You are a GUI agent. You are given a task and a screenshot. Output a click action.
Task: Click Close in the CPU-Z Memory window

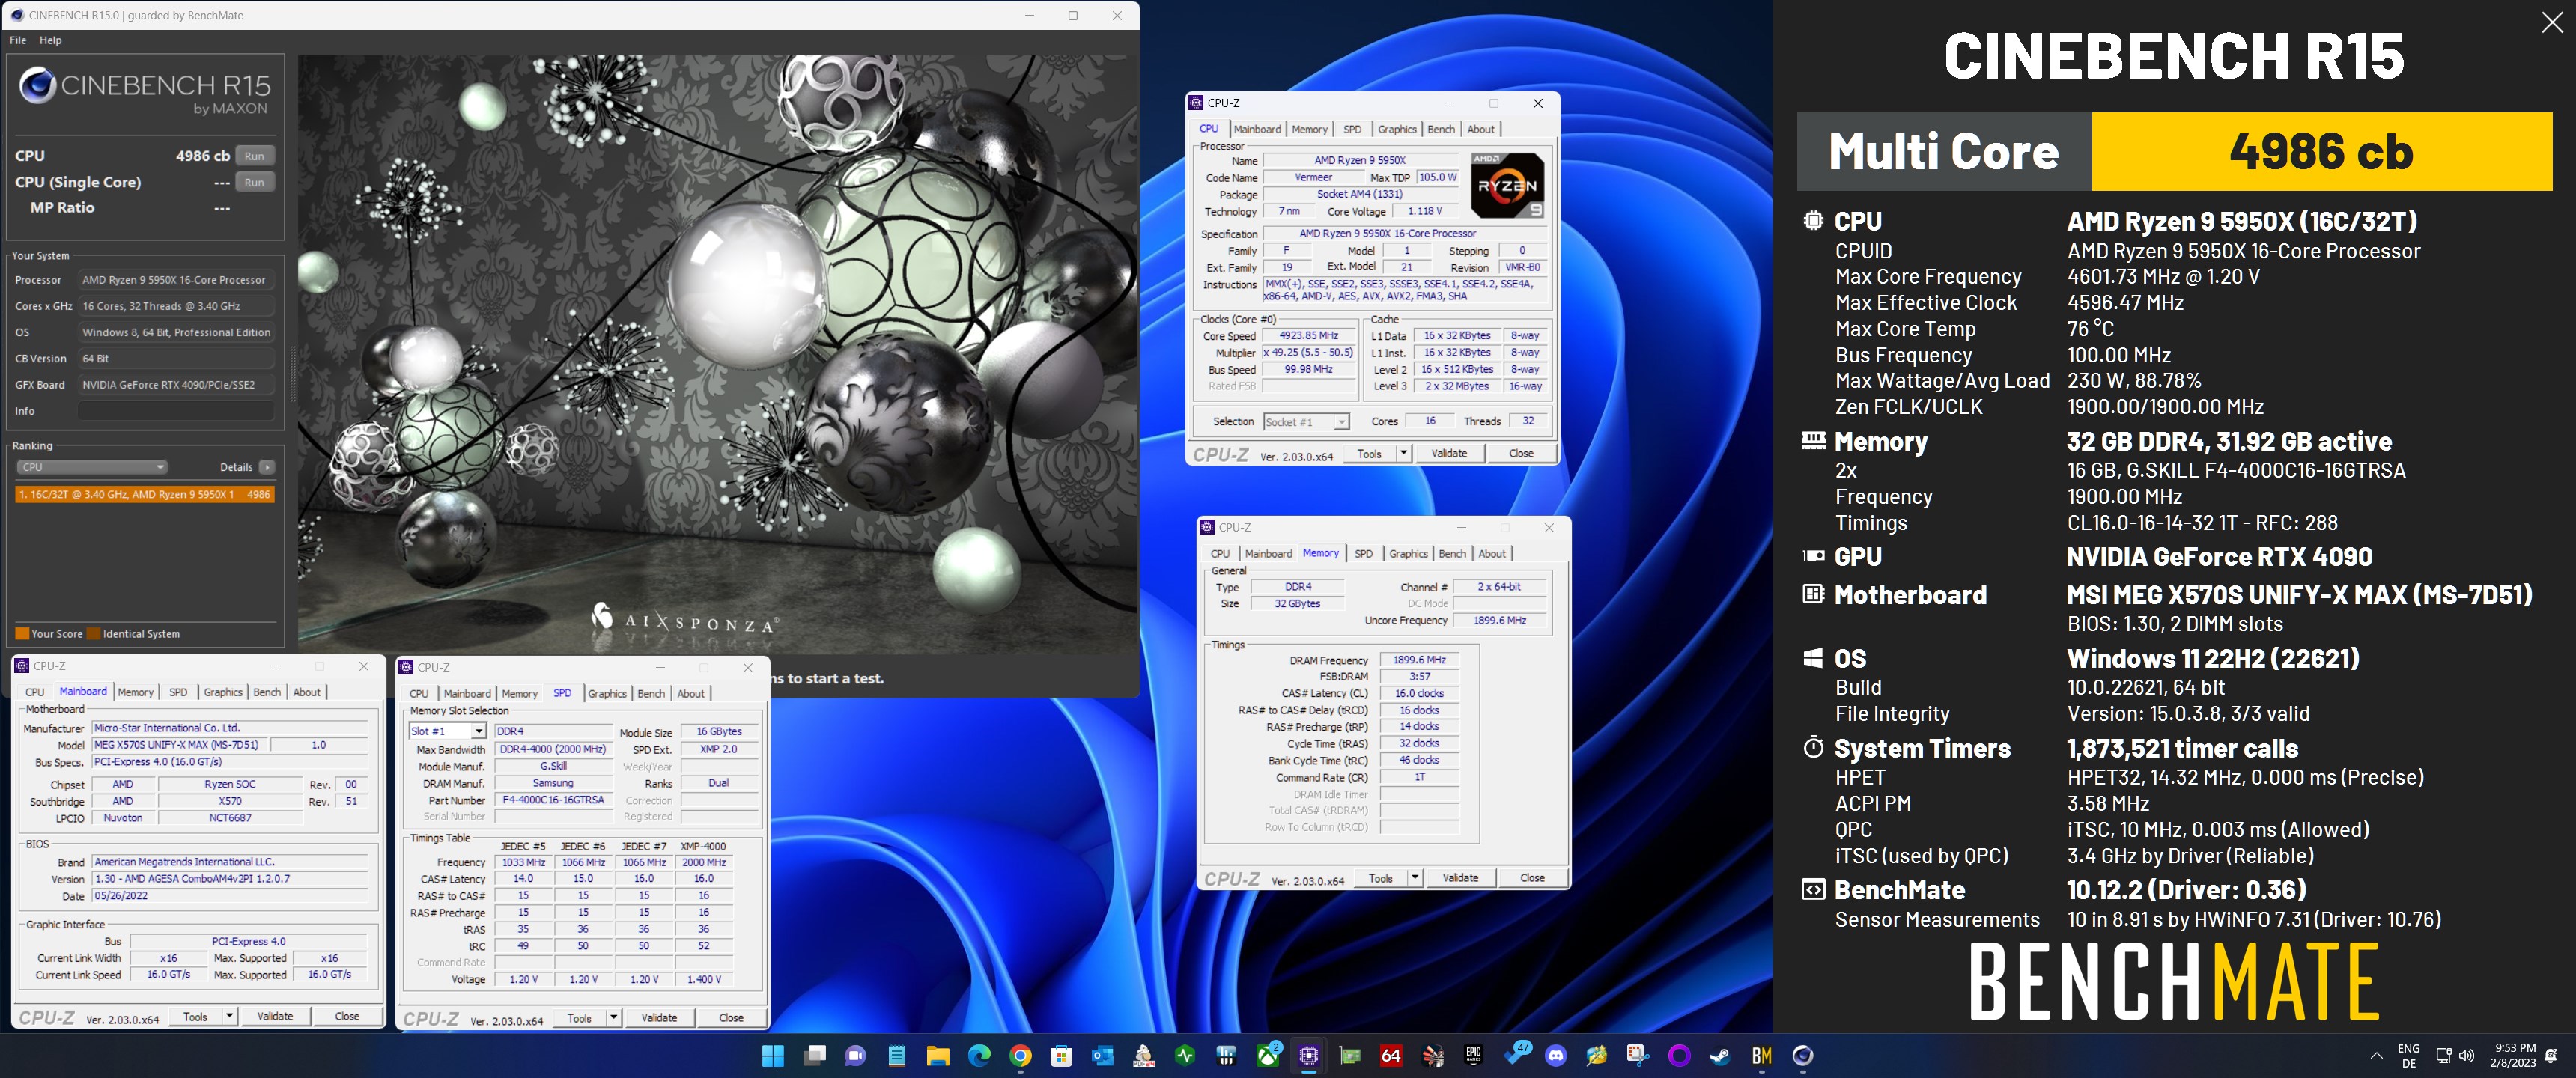pos(1532,878)
